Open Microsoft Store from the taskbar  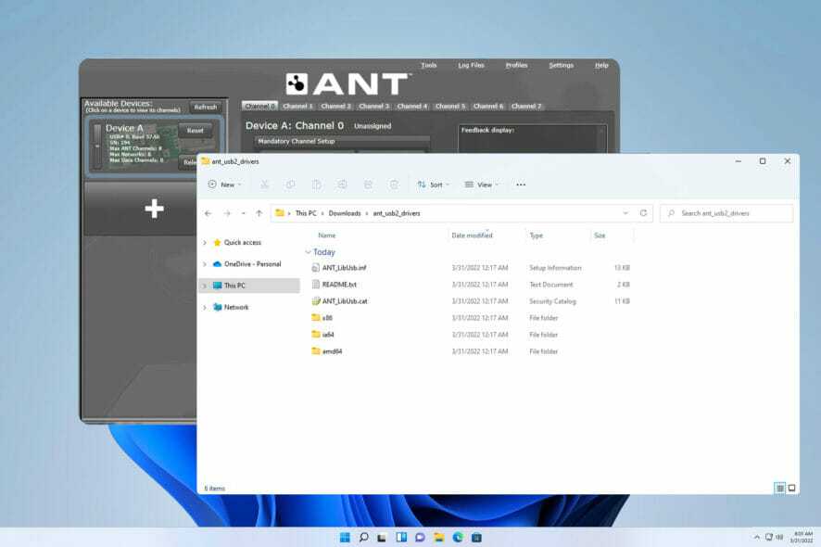476,537
